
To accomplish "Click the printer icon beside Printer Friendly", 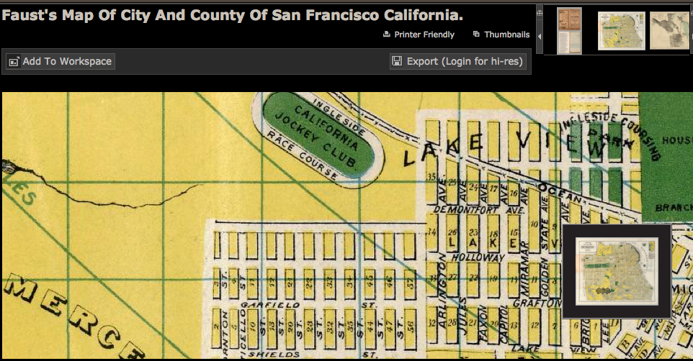I will 387,35.
